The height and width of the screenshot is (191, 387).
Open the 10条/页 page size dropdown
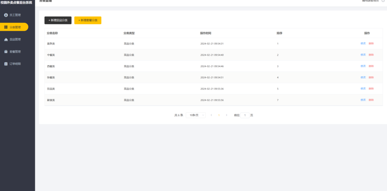(196, 115)
